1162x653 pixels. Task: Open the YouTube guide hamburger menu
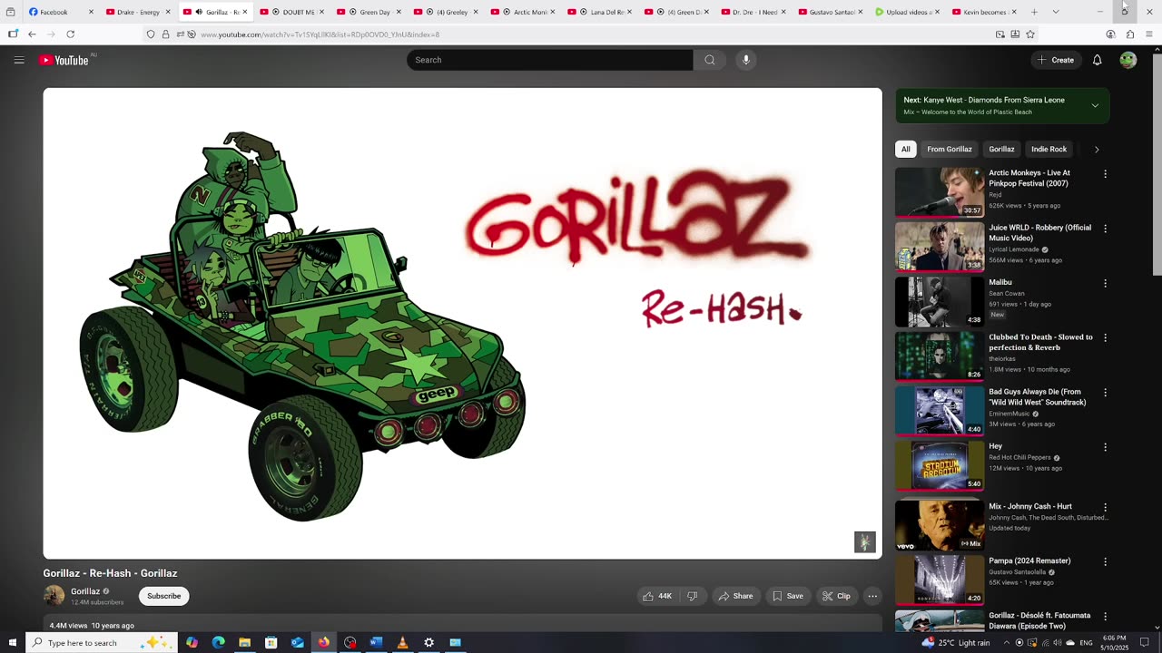click(x=19, y=60)
